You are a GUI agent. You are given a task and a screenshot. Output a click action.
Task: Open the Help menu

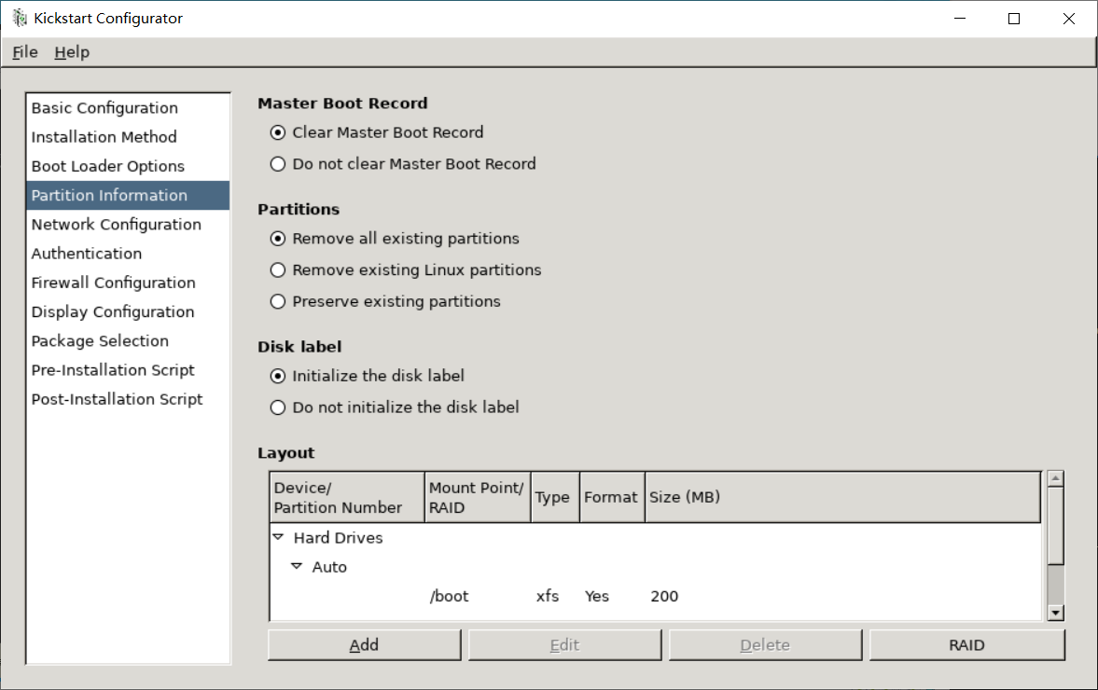(x=72, y=52)
